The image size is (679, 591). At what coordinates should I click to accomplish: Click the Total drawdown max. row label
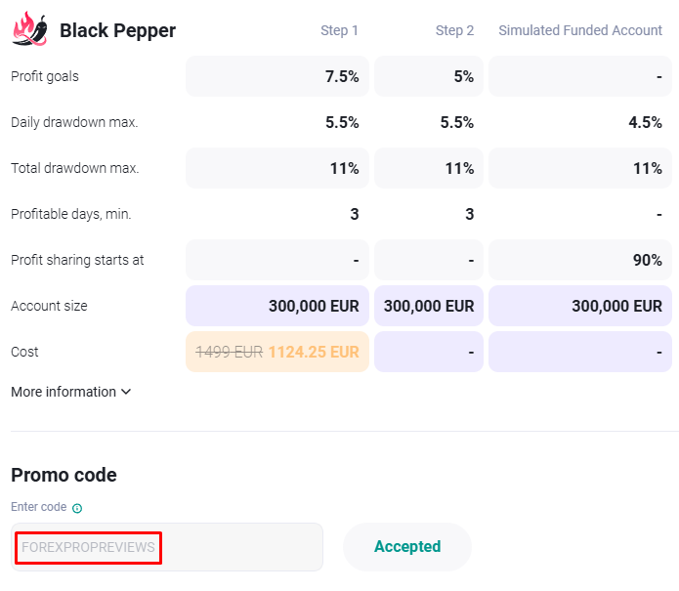click(75, 168)
